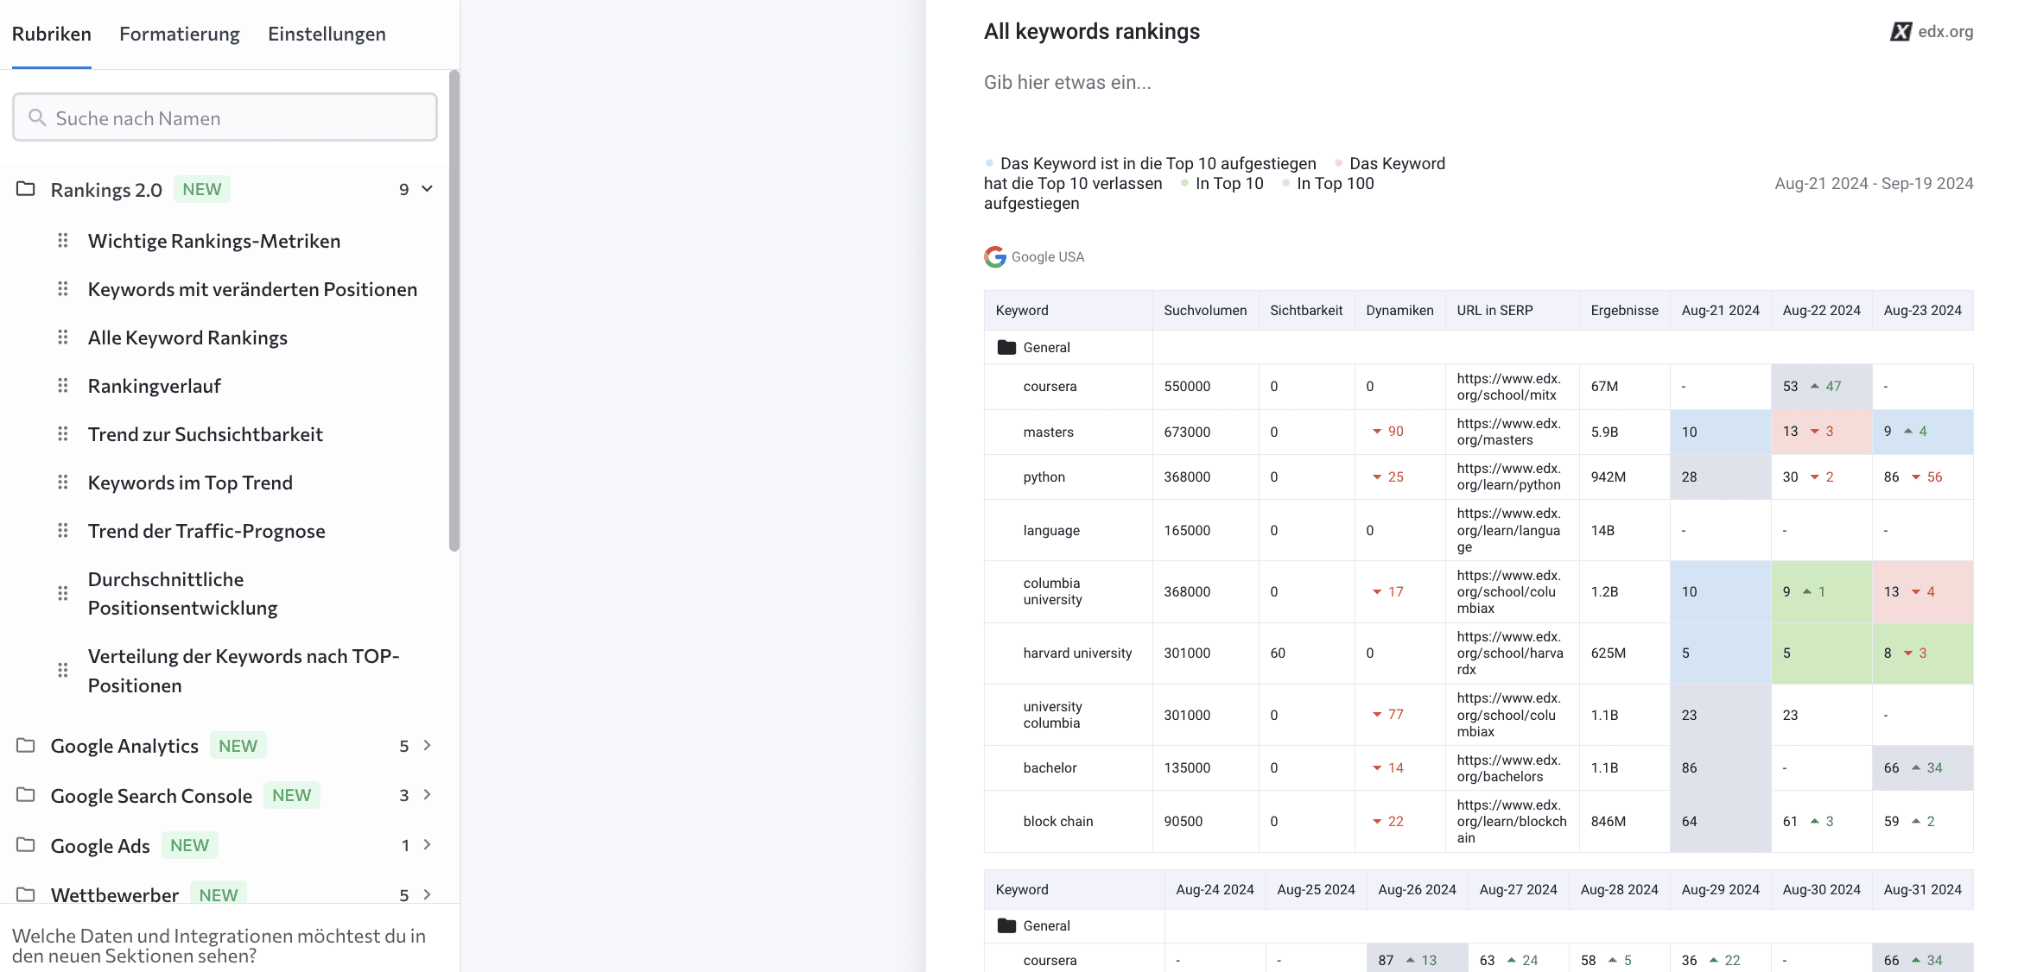The width and height of the screenshot is (2018, 972).
Task: Select Rankingverlauf item
Action: tap(155, 386)
